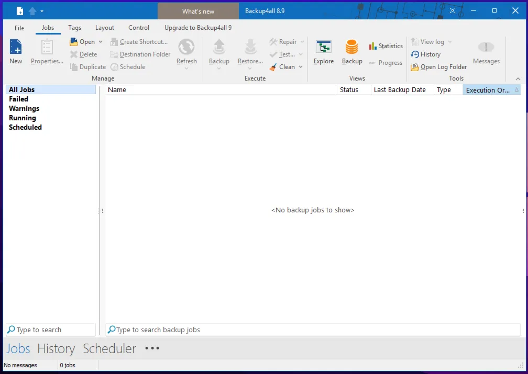This screenshot has width=528, height=374.
Task: Click the Schedule clock icon
Action: click(x=115, y=67)
